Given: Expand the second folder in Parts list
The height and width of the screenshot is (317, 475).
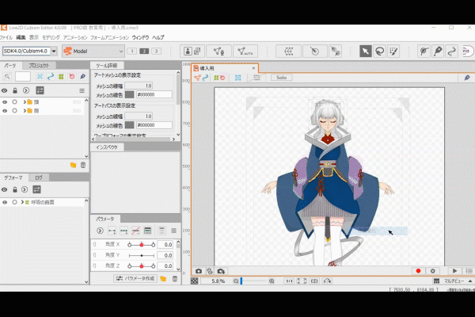Looking at the screenshot, I should [x=25, y=111].
